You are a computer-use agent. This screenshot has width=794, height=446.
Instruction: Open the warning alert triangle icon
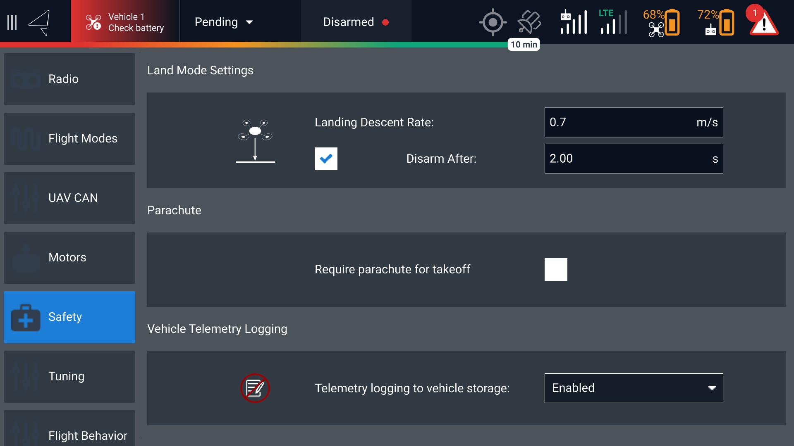coord(763,22)
